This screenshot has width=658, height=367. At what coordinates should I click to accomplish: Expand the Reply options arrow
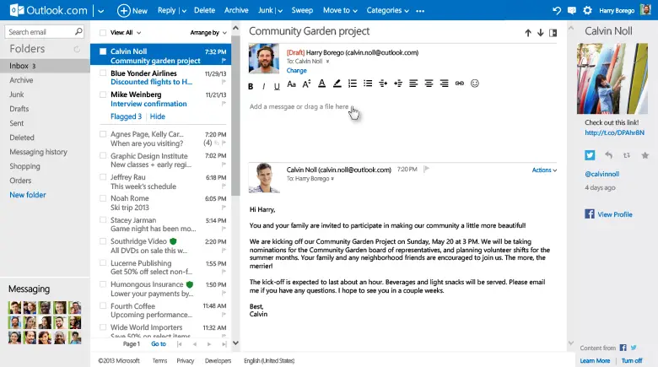184,11
